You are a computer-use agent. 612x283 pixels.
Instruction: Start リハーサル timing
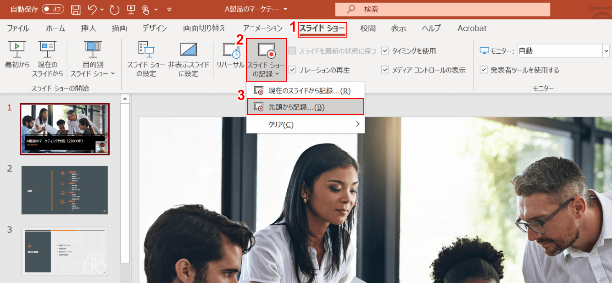[230, 55]
